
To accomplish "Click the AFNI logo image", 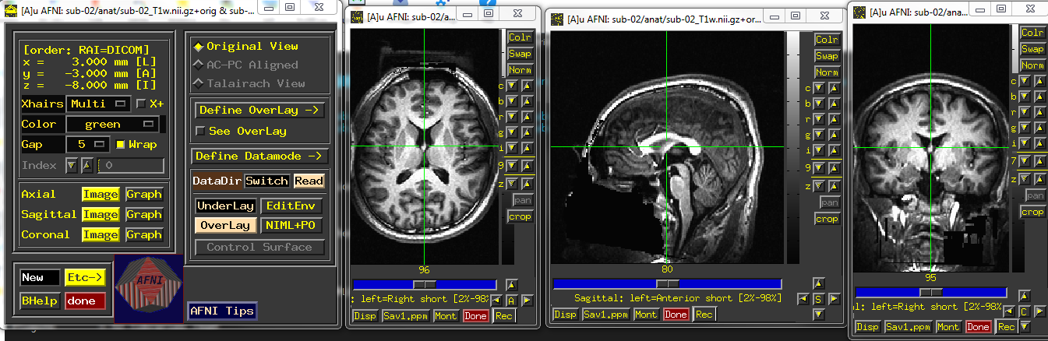I will pyautogui.click(x=149, y=288).
